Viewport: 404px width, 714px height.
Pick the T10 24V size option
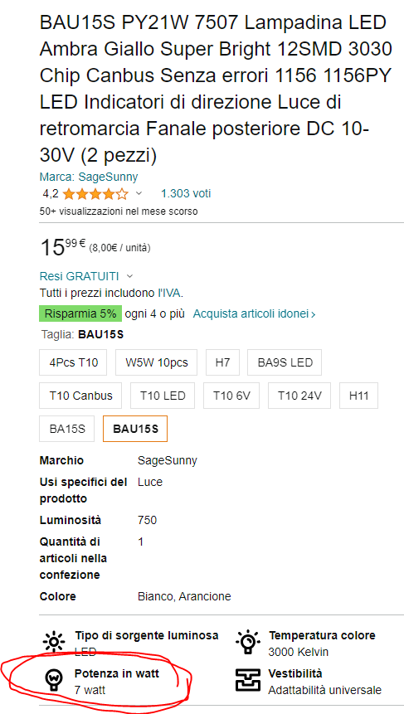[x=299, y=396]
